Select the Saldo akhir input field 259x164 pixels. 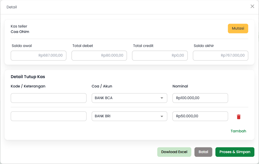coord(220,56)
